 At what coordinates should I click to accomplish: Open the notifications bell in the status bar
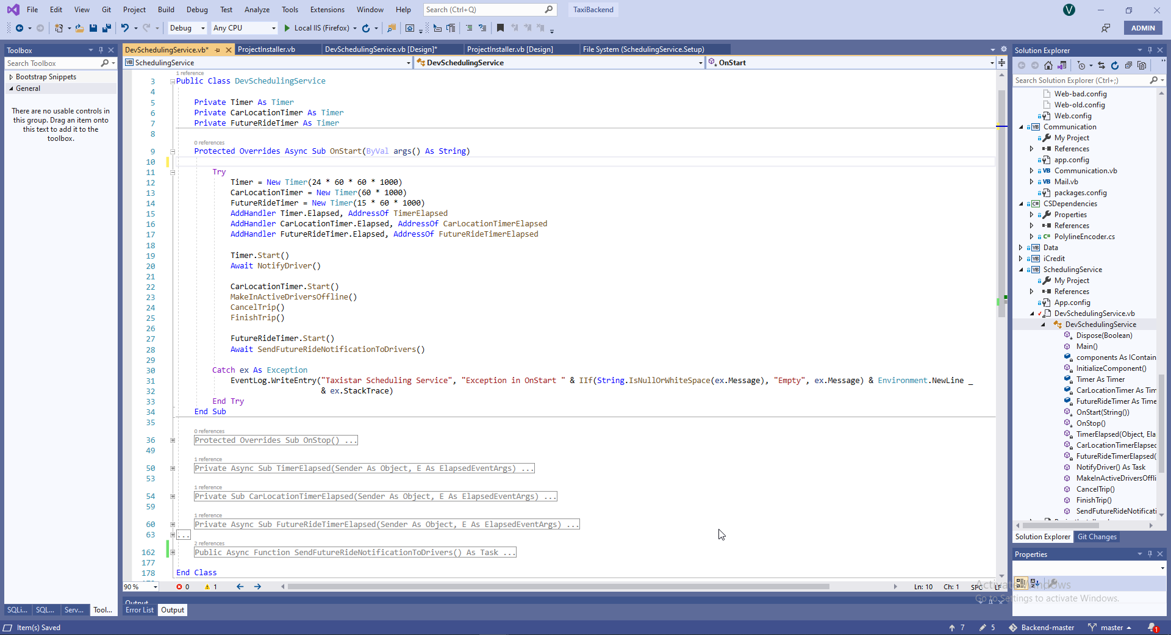click(x=1152, y=628)
